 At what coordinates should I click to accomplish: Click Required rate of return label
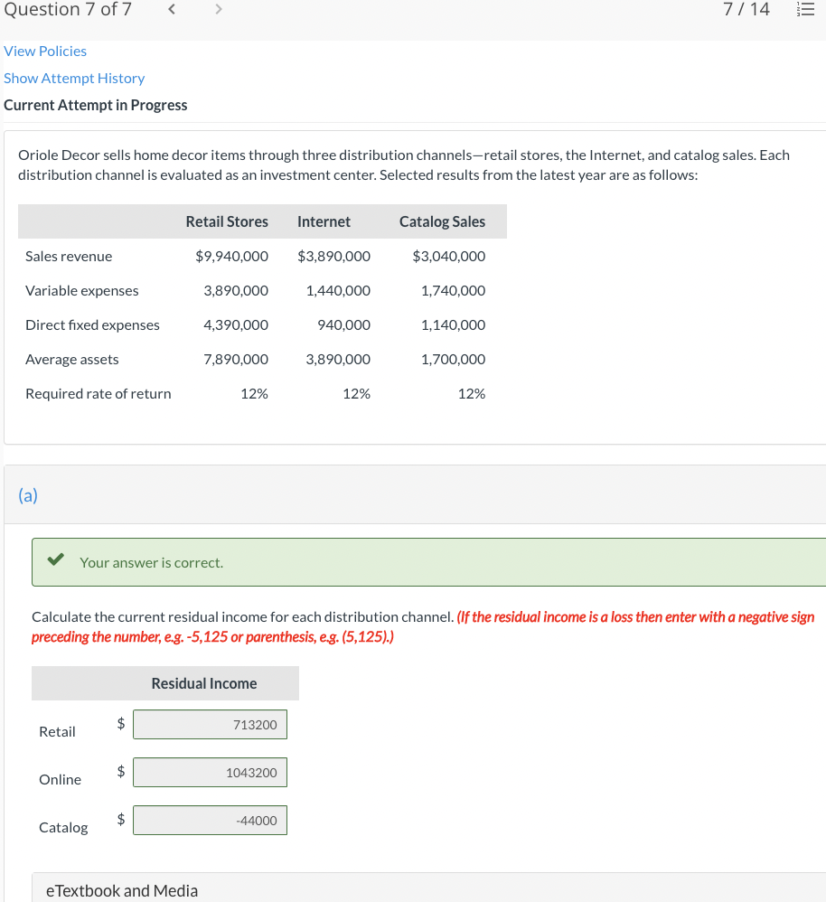99,393
